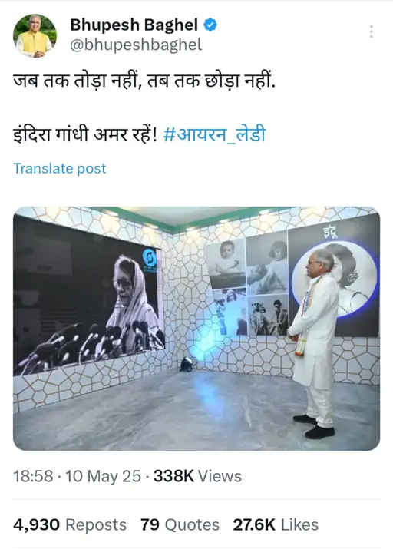Open Bhupesh Baghel's profile picture
Screen dimensions: 393x549
point(35,36)
